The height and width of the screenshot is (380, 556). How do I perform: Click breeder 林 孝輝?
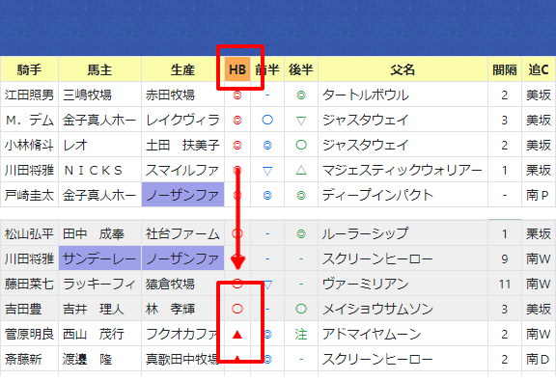(x=170, y=310)
